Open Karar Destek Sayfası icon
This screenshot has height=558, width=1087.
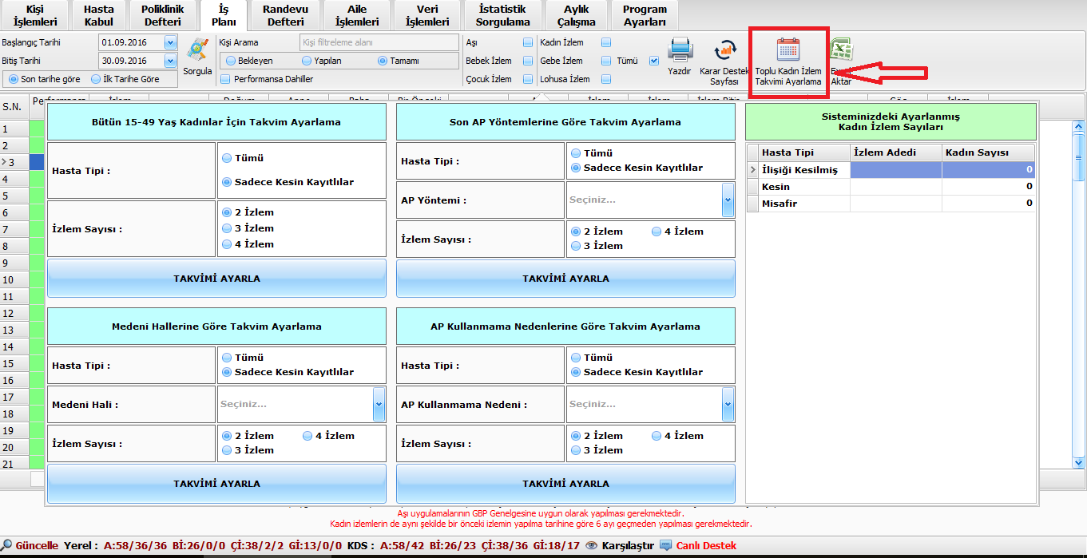(725, 50)
